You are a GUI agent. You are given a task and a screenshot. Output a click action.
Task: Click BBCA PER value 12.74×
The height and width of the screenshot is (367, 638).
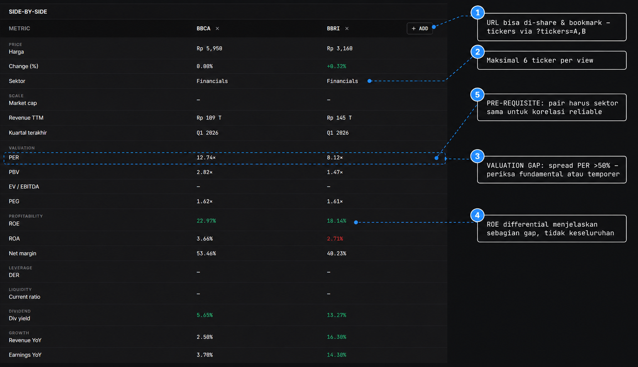[x=206, y=158]
